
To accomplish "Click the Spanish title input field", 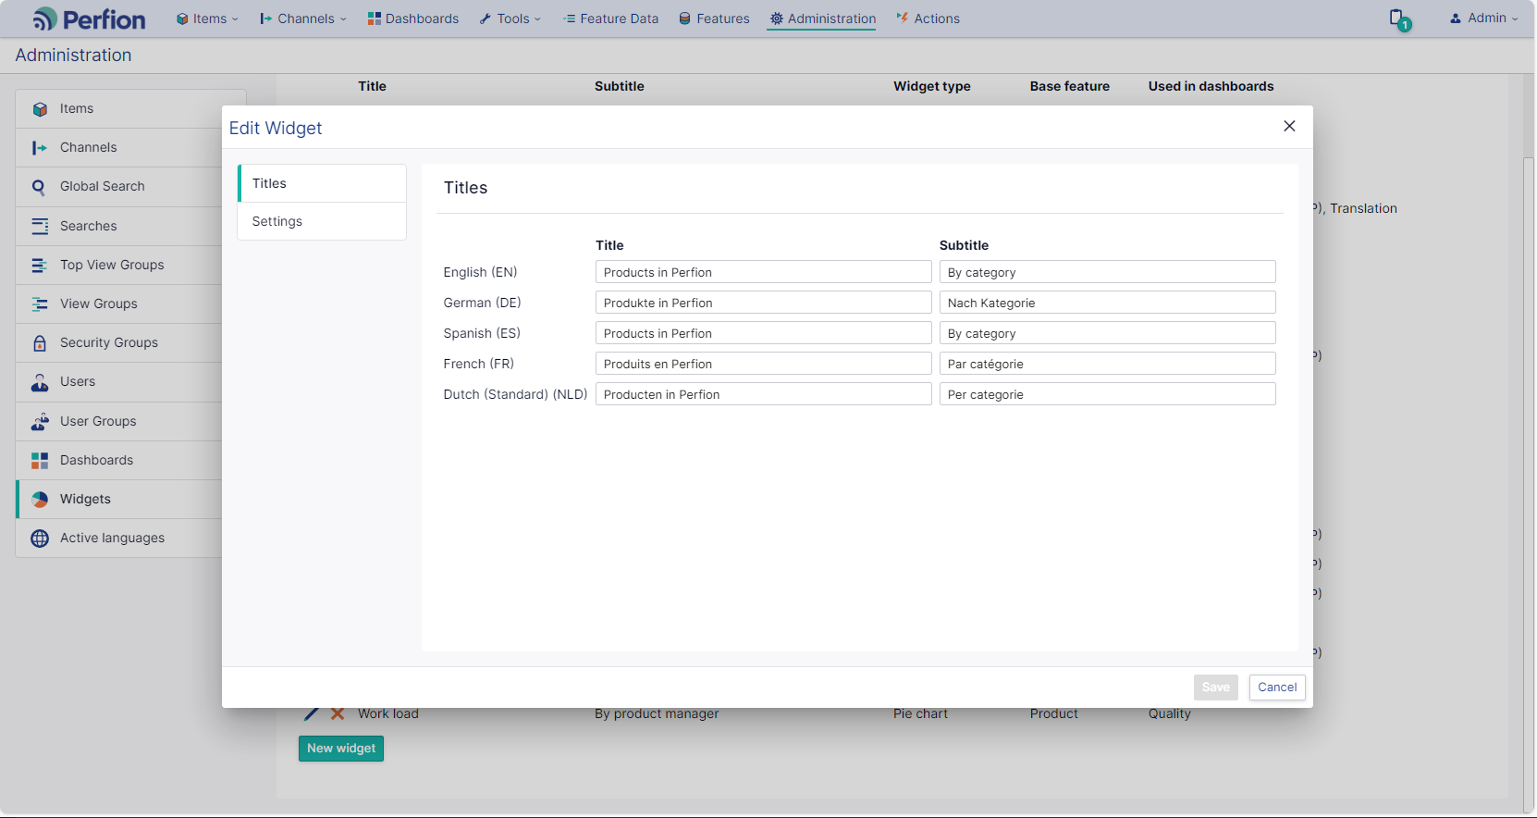I will point(763,333).
